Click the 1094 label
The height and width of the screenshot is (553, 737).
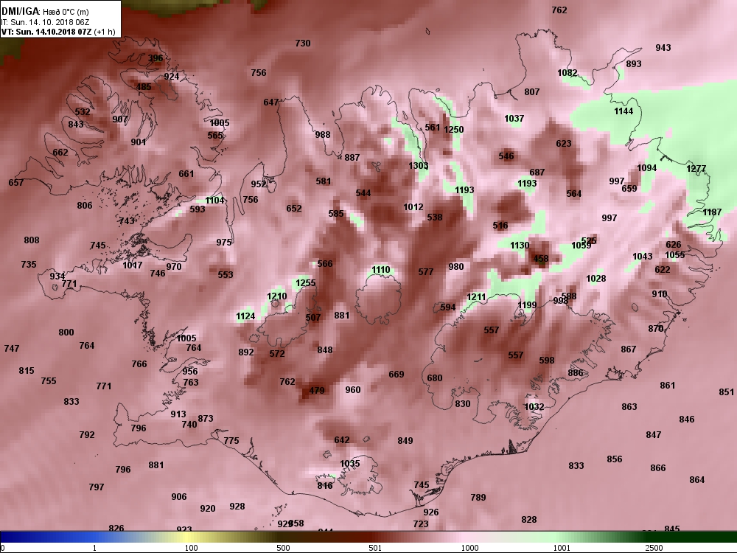coord(647,168)
